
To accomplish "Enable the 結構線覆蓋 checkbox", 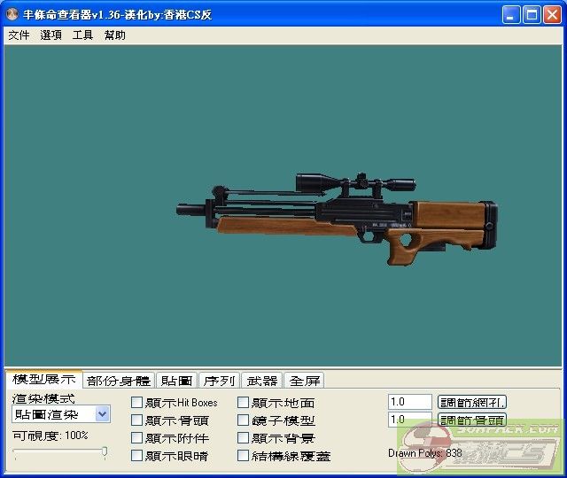I will tap(244, 456).
